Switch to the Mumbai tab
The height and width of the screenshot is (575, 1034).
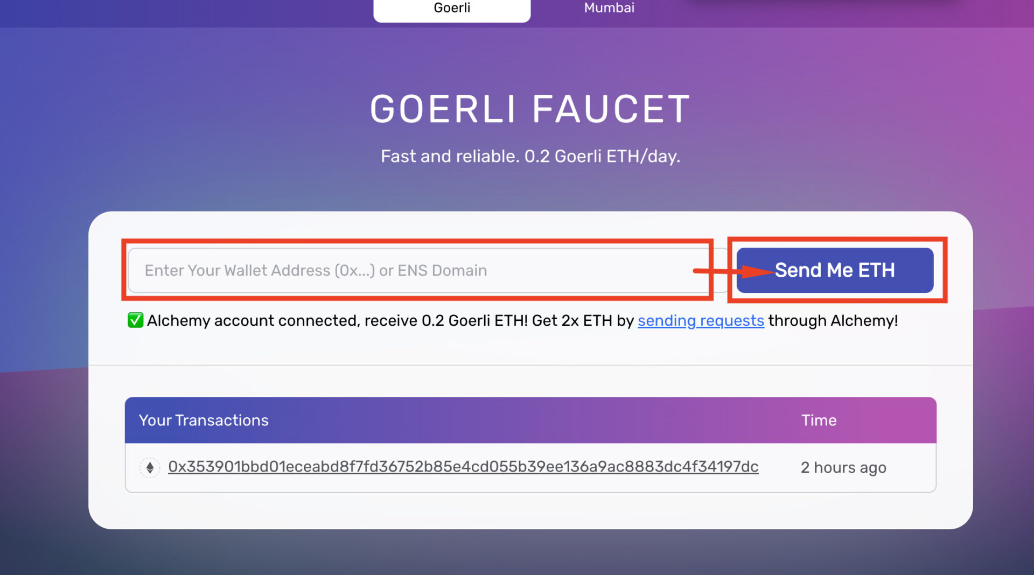click(x=609, y=8)
